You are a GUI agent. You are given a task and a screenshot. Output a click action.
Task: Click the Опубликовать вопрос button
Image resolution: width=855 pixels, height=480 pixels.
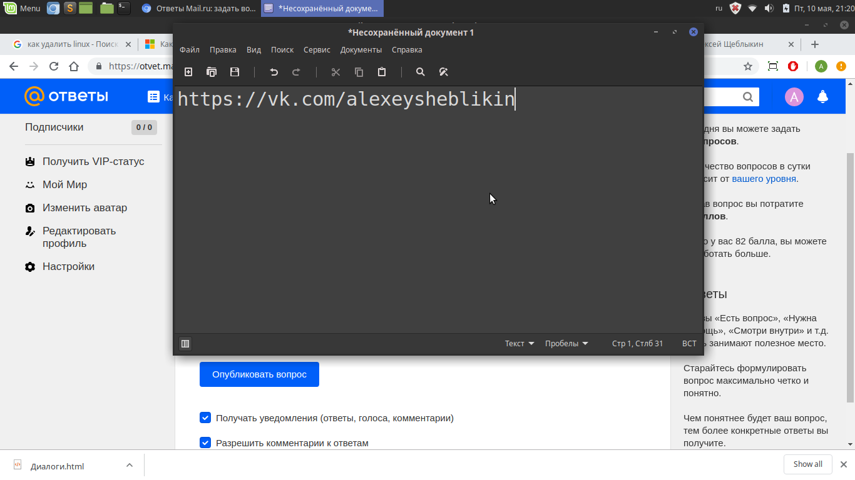[x=259, y=374]
